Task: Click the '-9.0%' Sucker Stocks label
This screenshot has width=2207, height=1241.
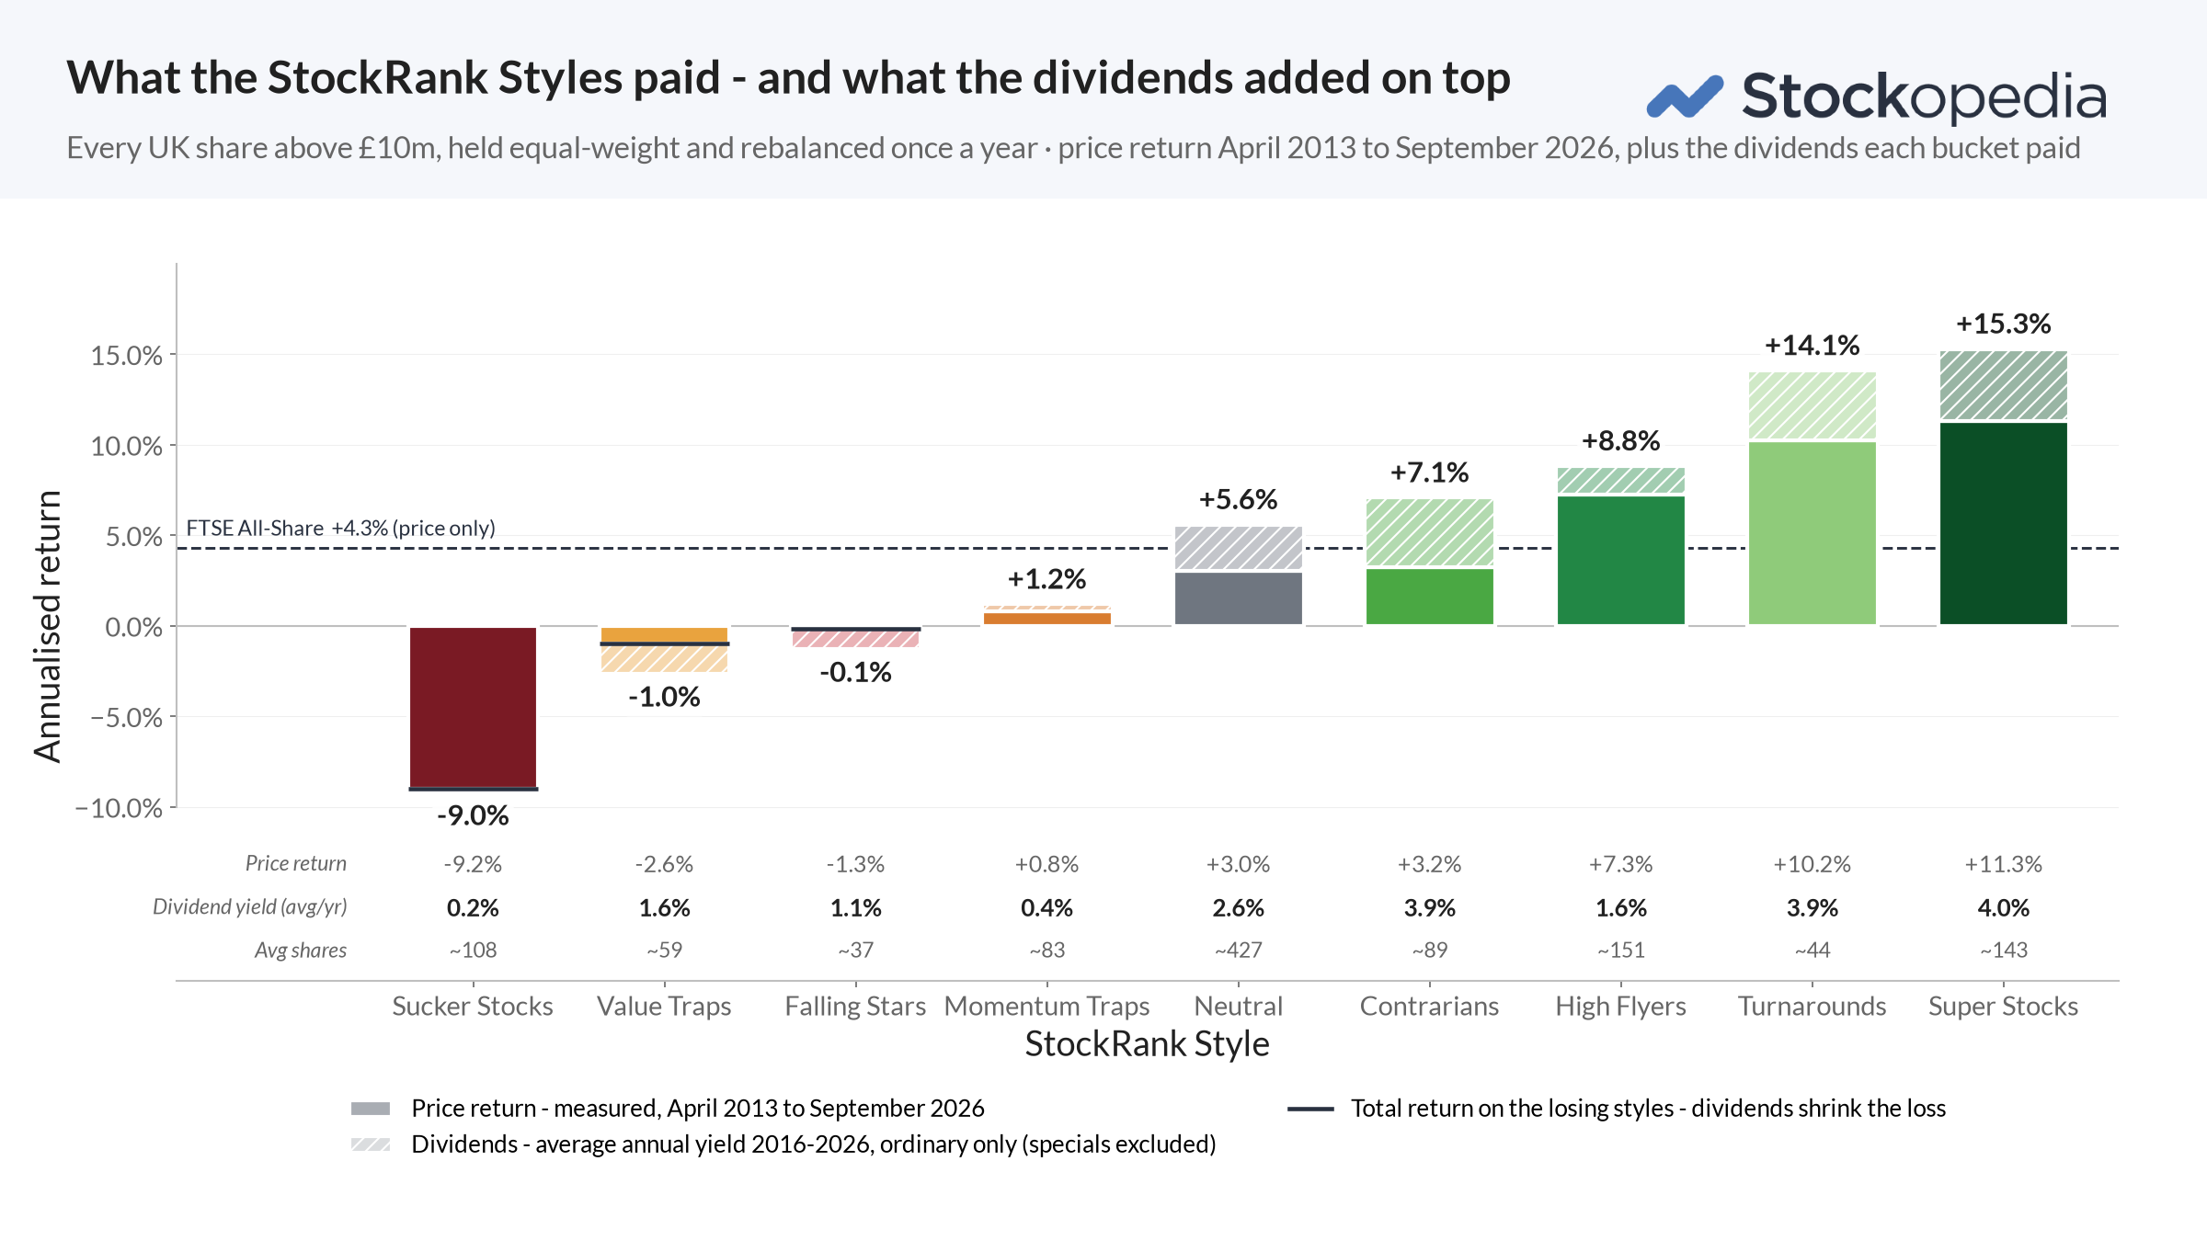Action: point(473,815)
